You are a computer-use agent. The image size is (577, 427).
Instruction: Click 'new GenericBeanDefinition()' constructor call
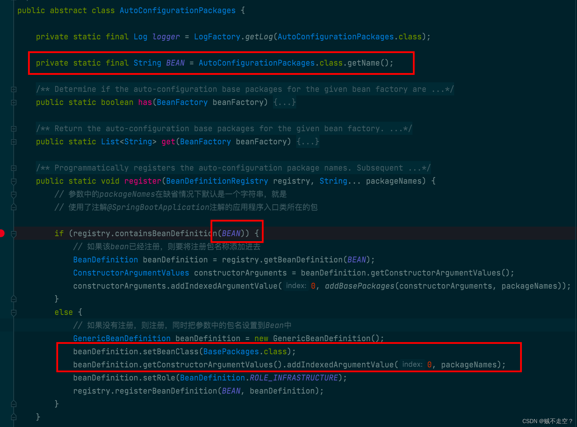click(317, 338)
